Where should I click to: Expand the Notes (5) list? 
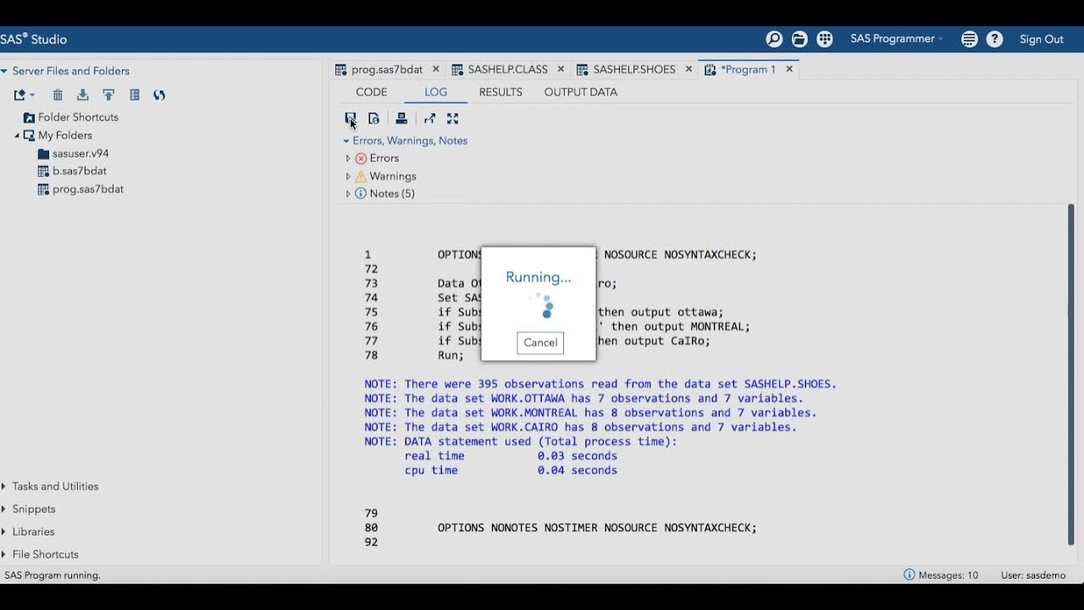[347, 194]
